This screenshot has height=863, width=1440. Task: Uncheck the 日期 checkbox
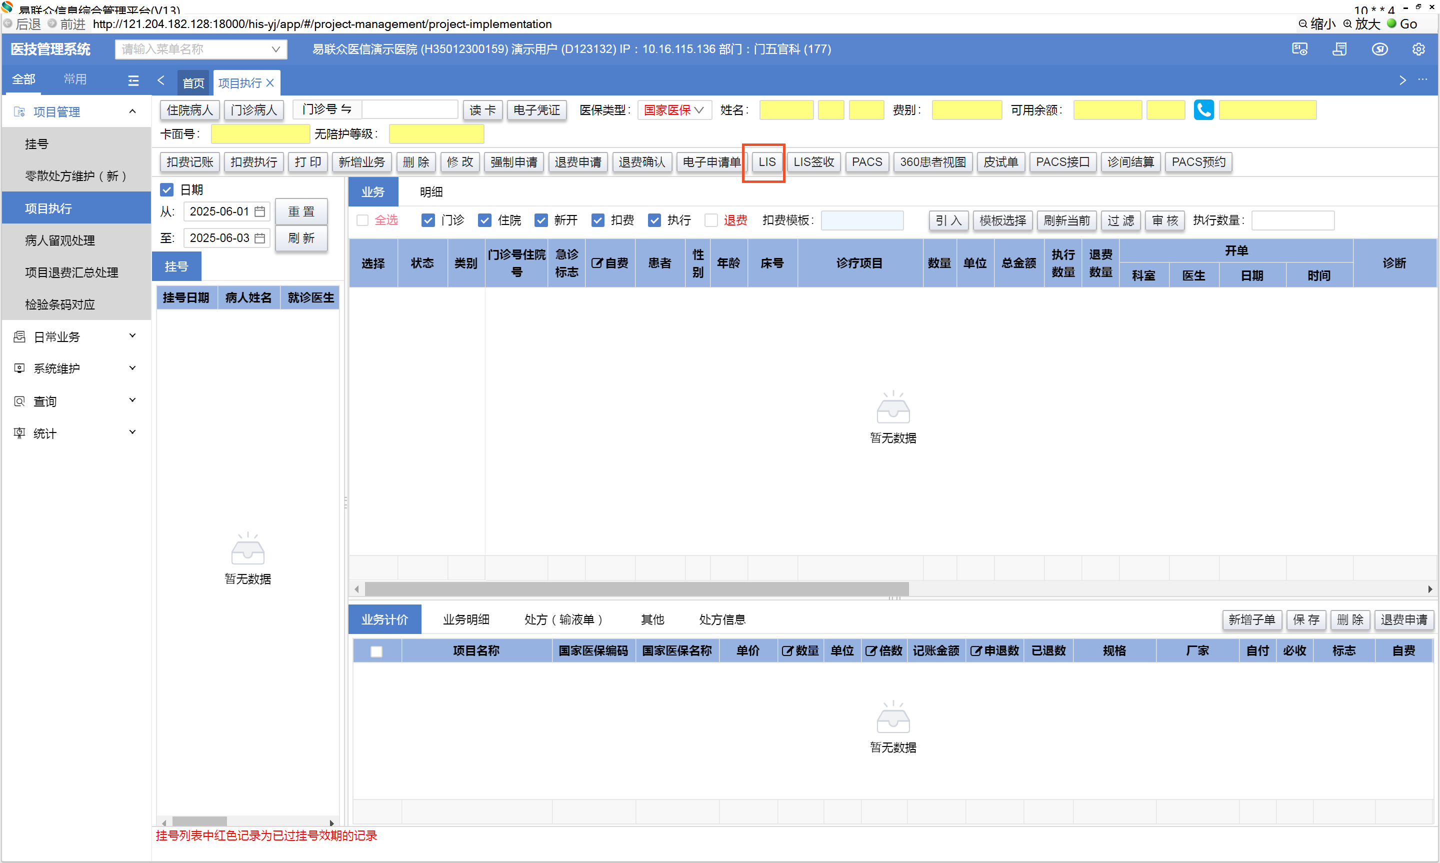click(x=167, y=189)
